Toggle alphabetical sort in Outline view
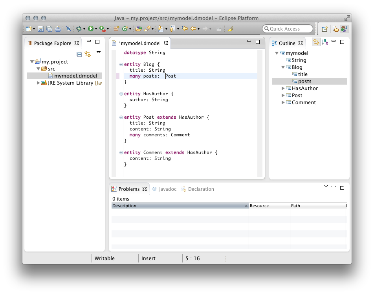 (x=325, y=42)
